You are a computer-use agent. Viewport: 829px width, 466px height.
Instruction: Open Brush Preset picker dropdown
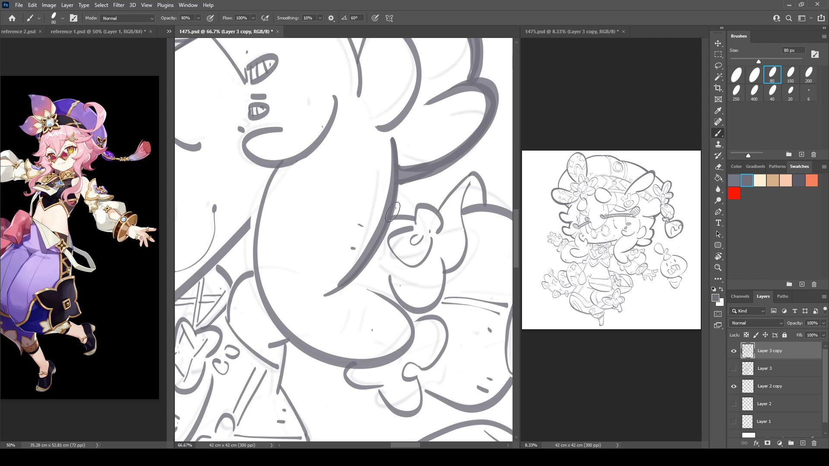63,18
